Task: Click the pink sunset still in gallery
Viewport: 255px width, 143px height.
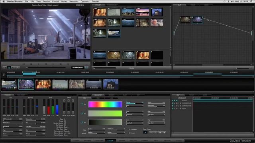Action: pyautogui.click(x=143, y=12)
